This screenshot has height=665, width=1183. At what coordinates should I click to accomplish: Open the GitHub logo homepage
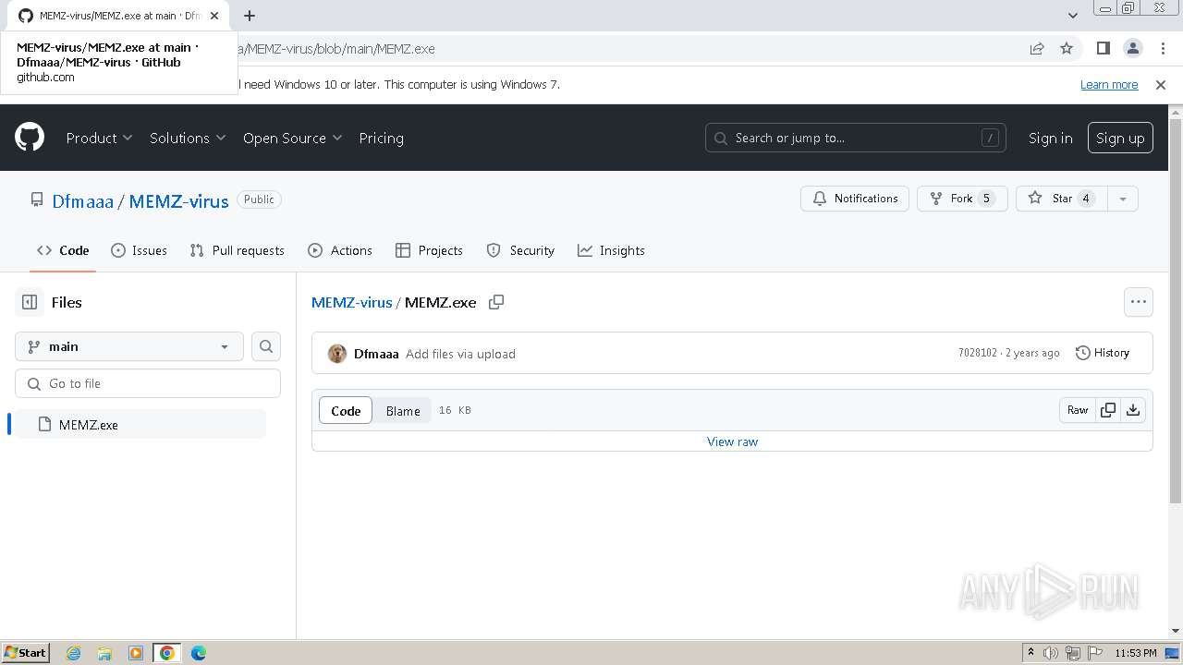[30, 138]
